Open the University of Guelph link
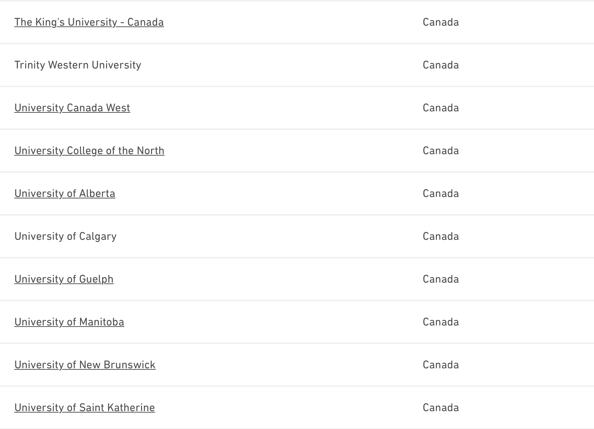 tap(64, 279)
